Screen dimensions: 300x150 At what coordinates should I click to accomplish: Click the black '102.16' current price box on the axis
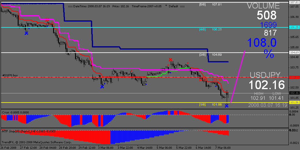point(294,93)
